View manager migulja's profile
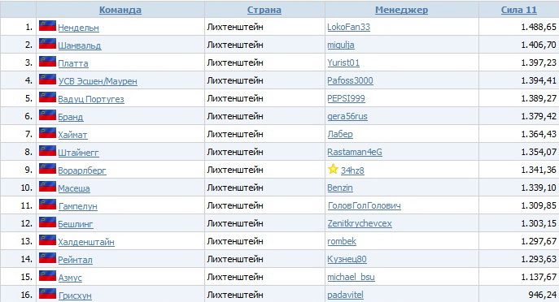Viewport: 559px width, 302px height. [x=341, y=45]
